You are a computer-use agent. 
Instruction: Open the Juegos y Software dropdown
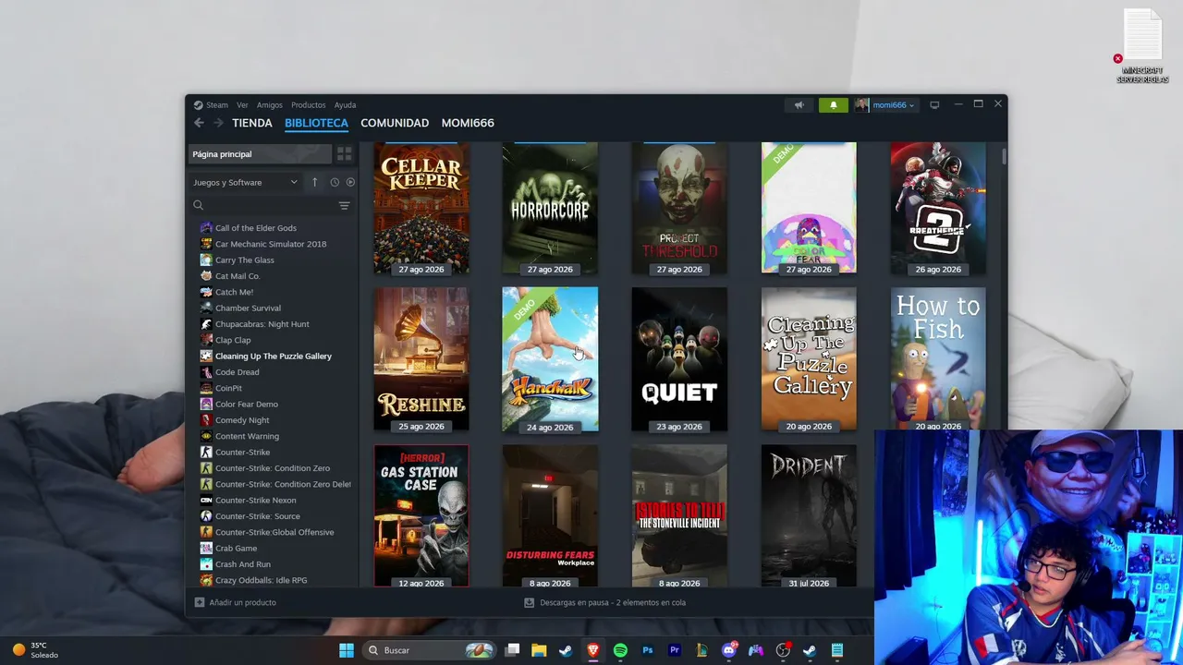coord(245,182)
